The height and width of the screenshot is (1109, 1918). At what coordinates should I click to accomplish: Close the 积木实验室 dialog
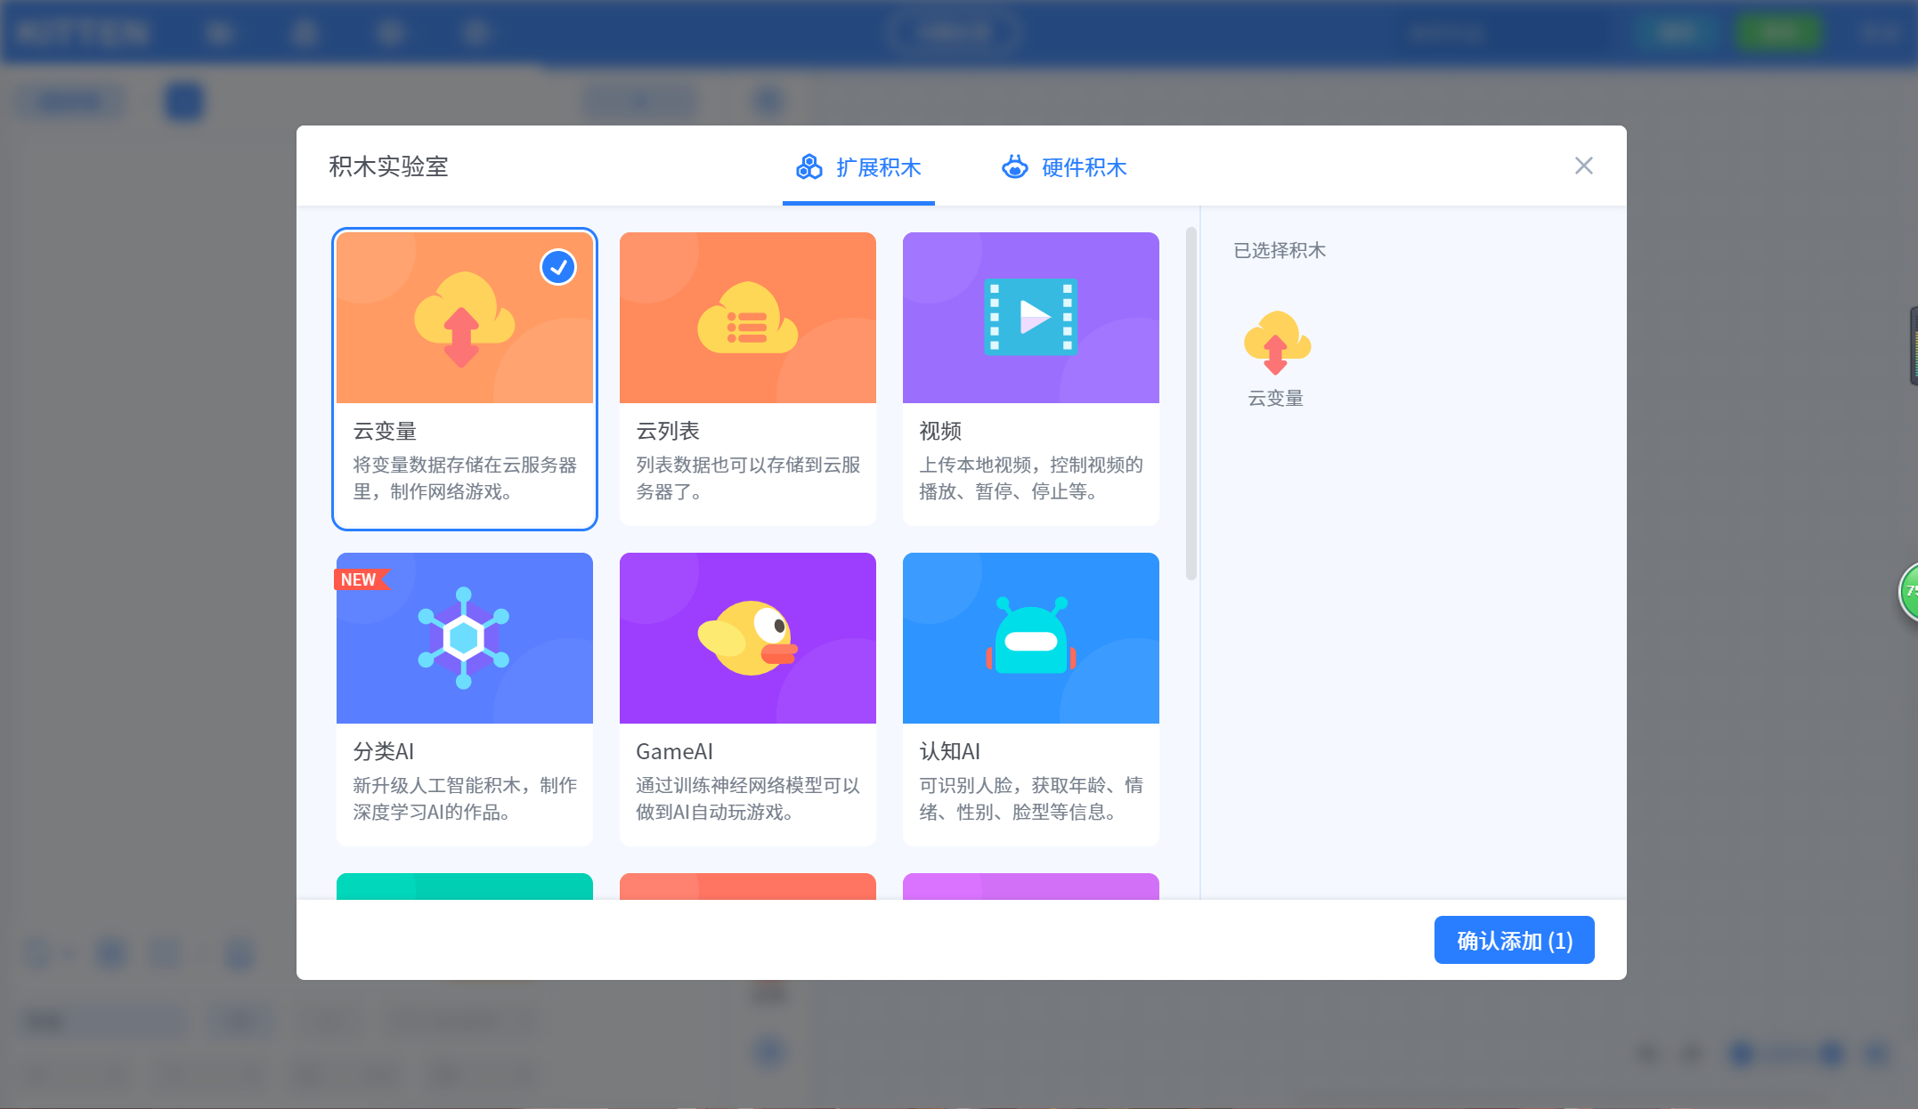[1583, 166]
